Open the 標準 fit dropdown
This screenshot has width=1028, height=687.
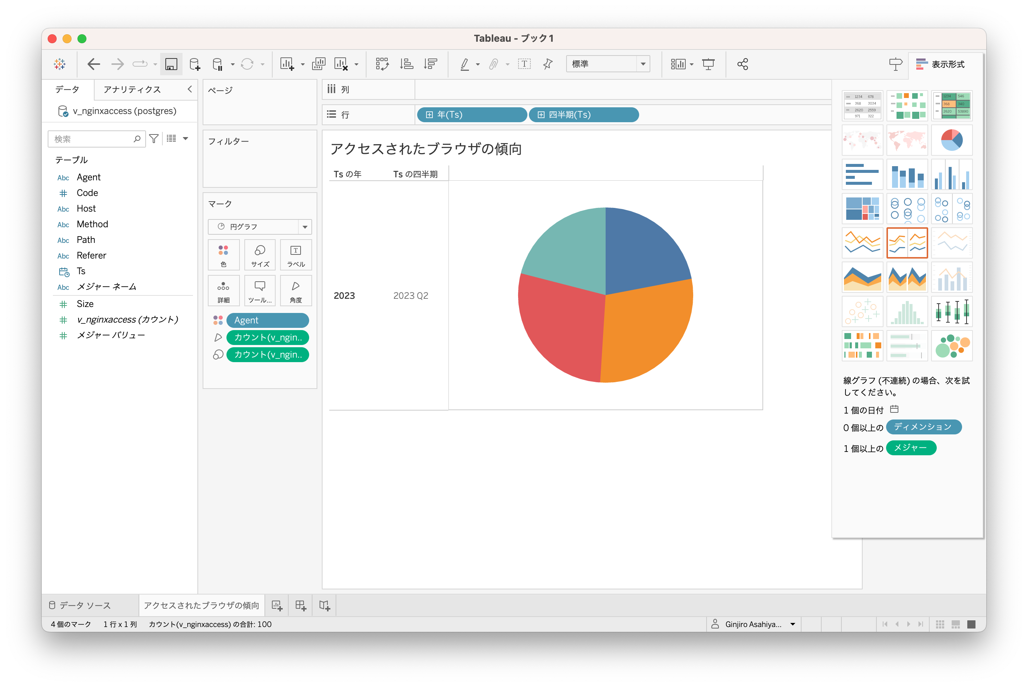click(x=607, y=64)
